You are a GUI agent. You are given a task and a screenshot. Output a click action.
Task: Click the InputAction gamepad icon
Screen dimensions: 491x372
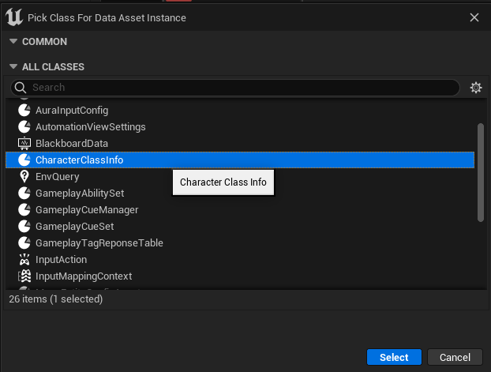click(x=24, y=260)
